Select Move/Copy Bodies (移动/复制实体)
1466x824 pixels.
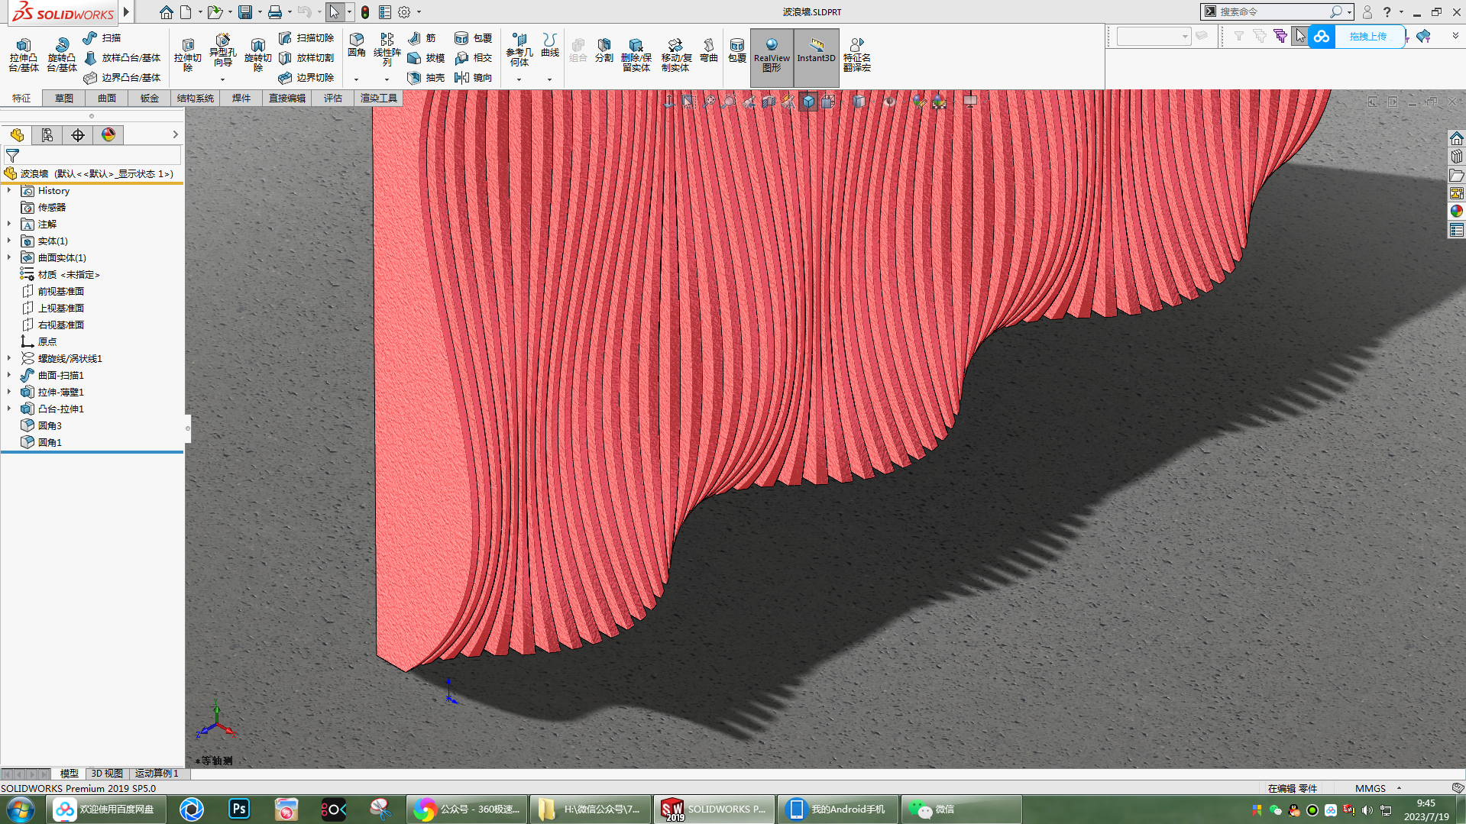pyautogui.click(x=676, y=55)
